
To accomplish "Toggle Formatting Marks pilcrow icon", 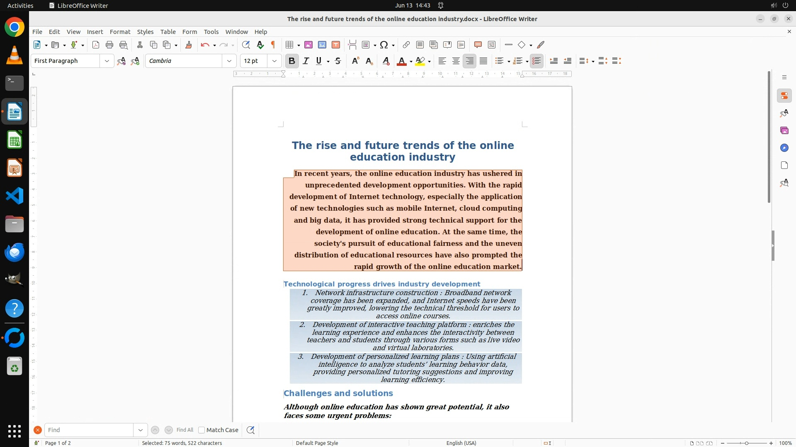I will click(273, 45).
